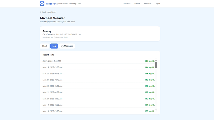Select the Log tab

(x=54, y=46)
